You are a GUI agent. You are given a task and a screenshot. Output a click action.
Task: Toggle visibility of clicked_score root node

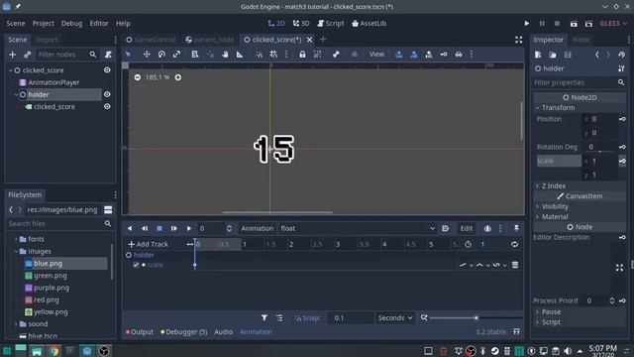pyautogui.click(x=107, y=70)
